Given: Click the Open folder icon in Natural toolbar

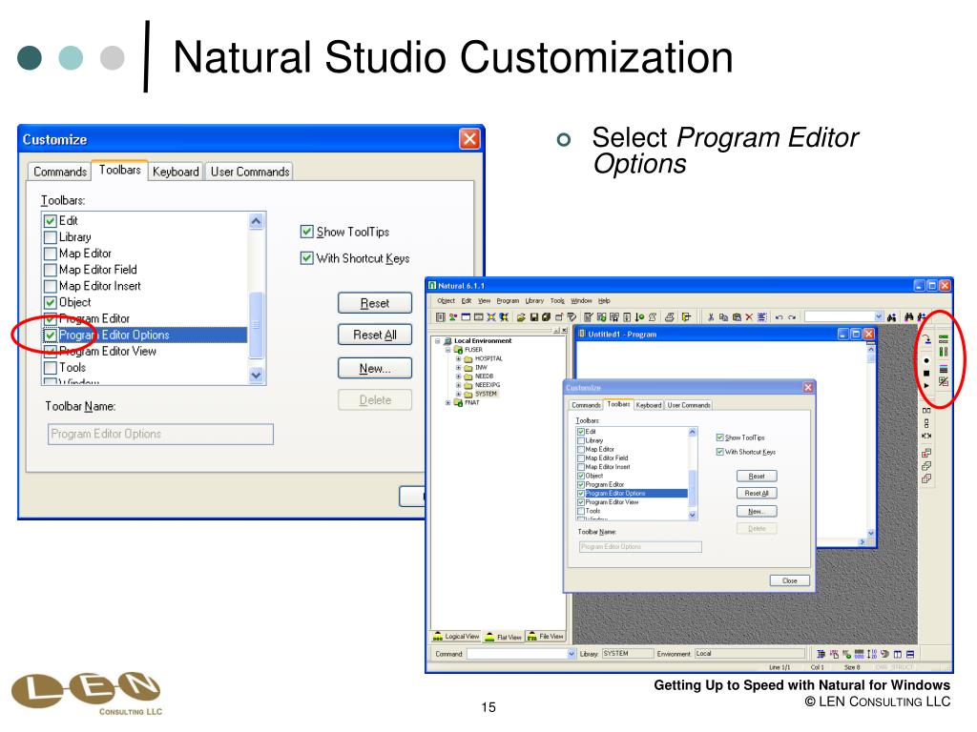Looking at the screenshot, I should pos(521,316).
